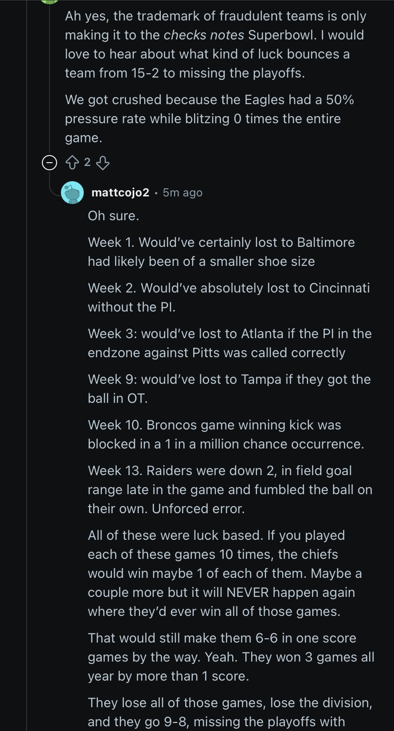Open the mattcojo2 username profile link

(120, 193)
